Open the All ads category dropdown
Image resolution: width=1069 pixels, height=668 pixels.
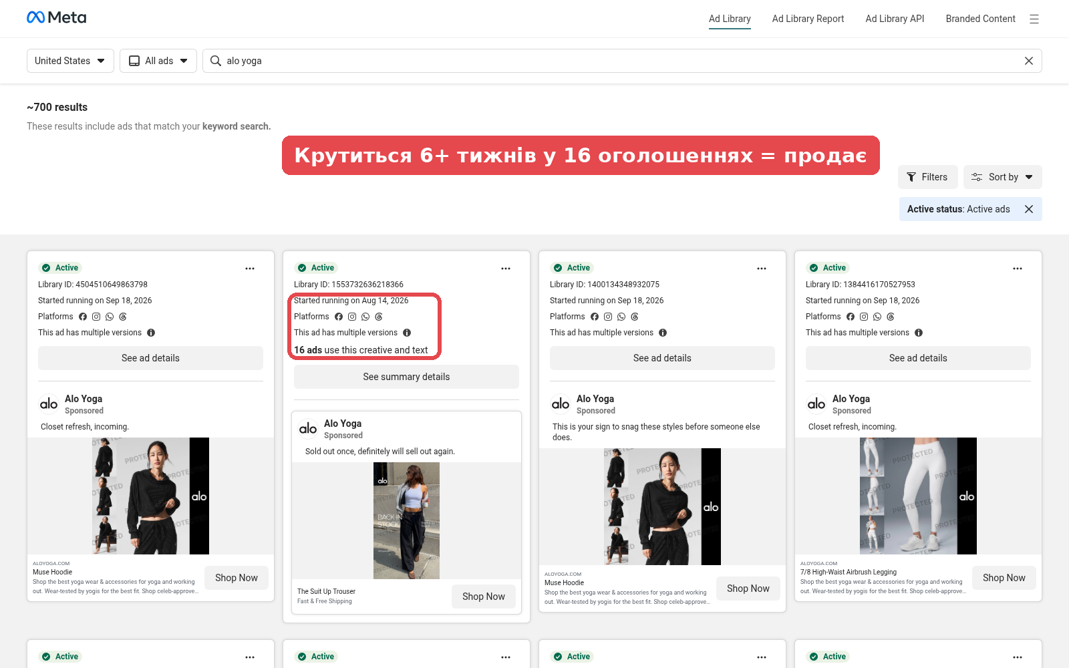[x=158, y=61]
